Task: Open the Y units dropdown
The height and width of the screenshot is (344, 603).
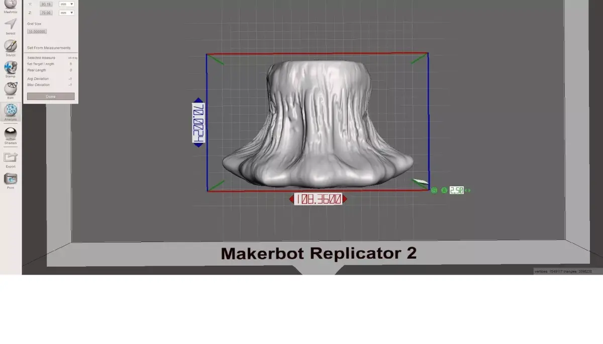Action: click(x=67, y=4)
